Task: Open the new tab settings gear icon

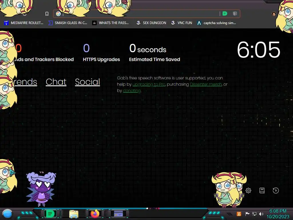Action: coord(248,190)
